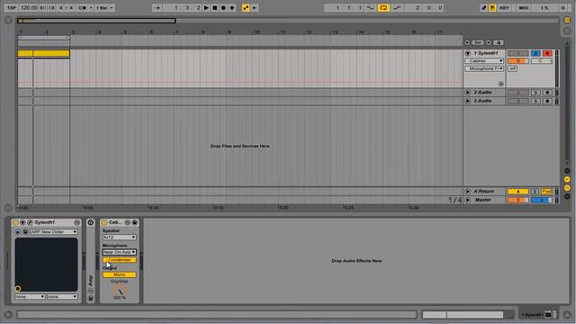This screenshot has width=576, height=324.
Task: Open the KEY map mode
Action: tap(504, 8)
